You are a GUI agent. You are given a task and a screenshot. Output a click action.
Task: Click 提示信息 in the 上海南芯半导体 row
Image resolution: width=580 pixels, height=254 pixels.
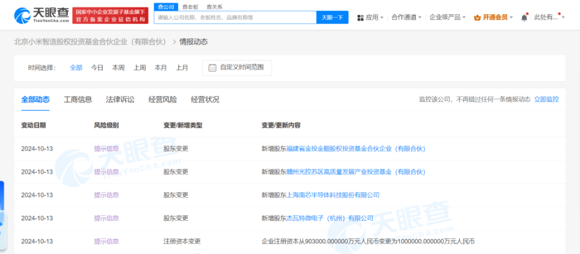click(106, 195)
